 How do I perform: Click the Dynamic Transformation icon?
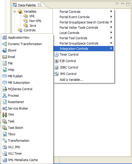(5, 44)
